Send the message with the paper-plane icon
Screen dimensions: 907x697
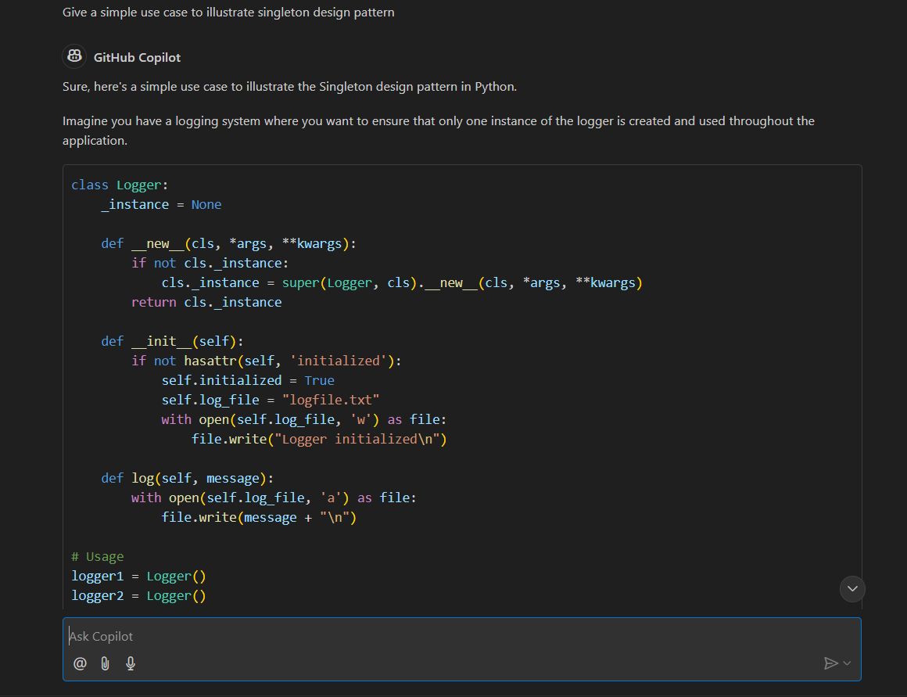831,663
